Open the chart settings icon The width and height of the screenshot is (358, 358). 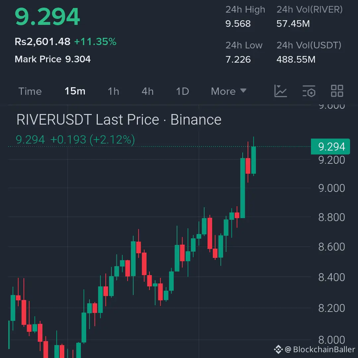coord(309,91)
